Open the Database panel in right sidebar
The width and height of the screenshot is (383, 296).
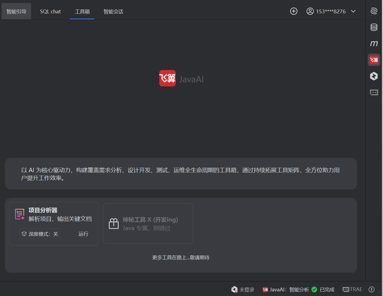point(374,27)
